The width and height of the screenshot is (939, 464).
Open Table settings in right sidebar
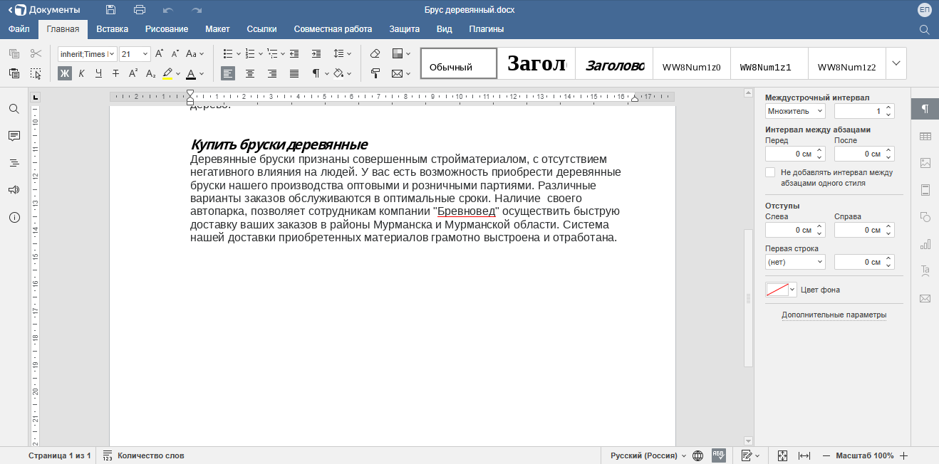[x=925, y=136]
